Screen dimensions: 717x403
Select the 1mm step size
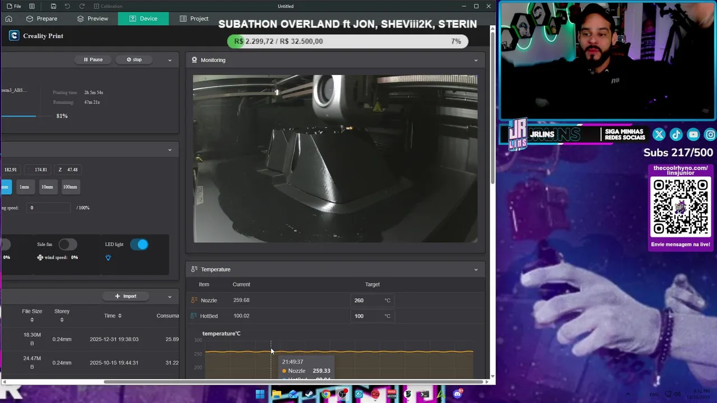click(24, 187)
